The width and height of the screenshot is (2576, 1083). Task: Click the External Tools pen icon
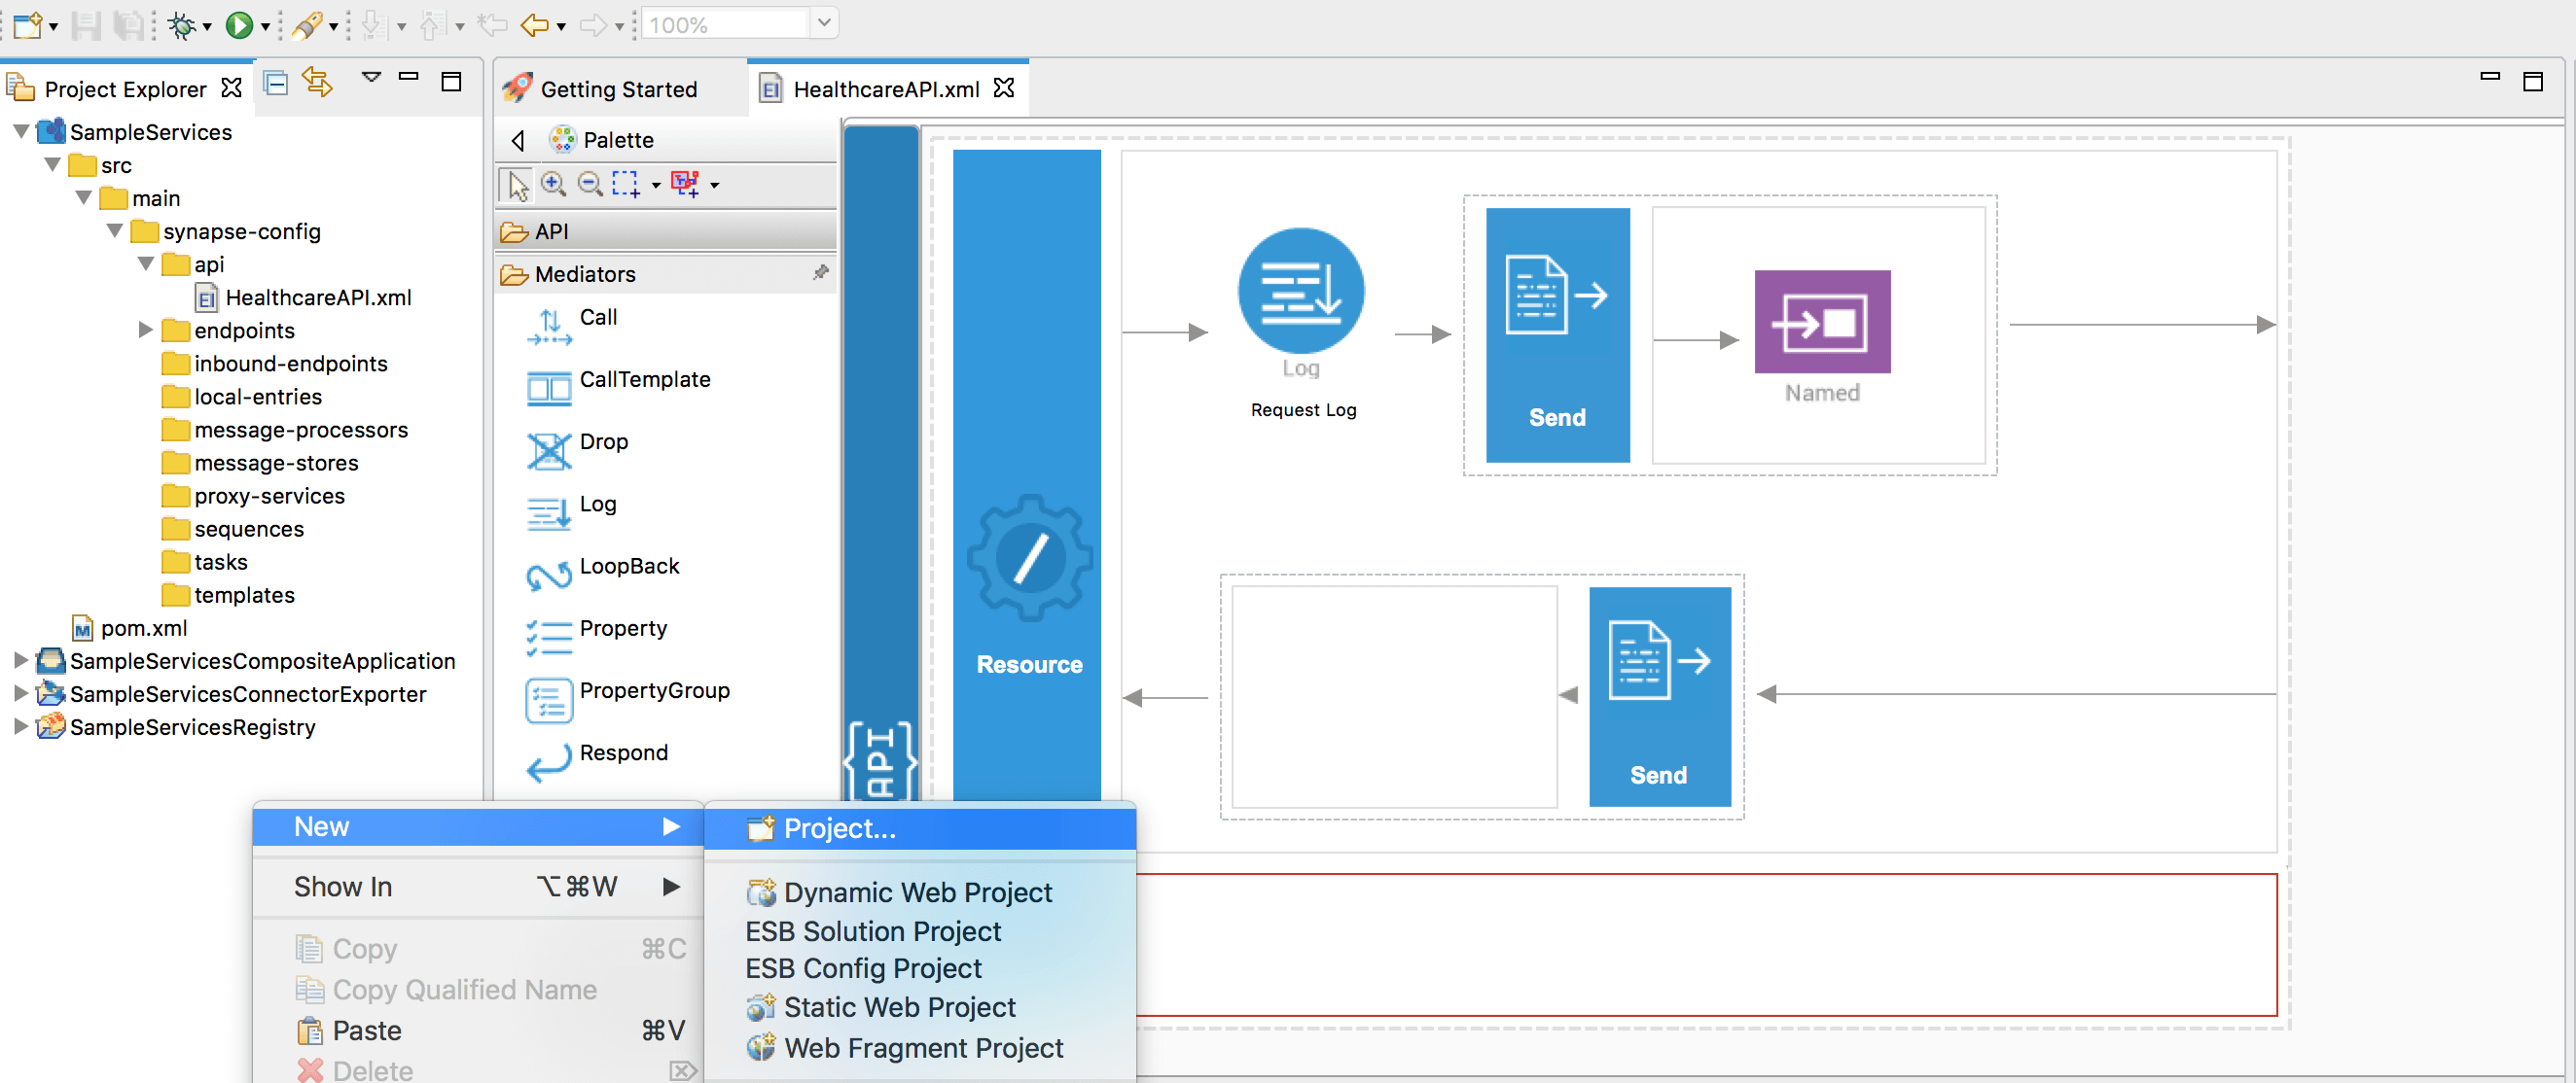point(307,25)
